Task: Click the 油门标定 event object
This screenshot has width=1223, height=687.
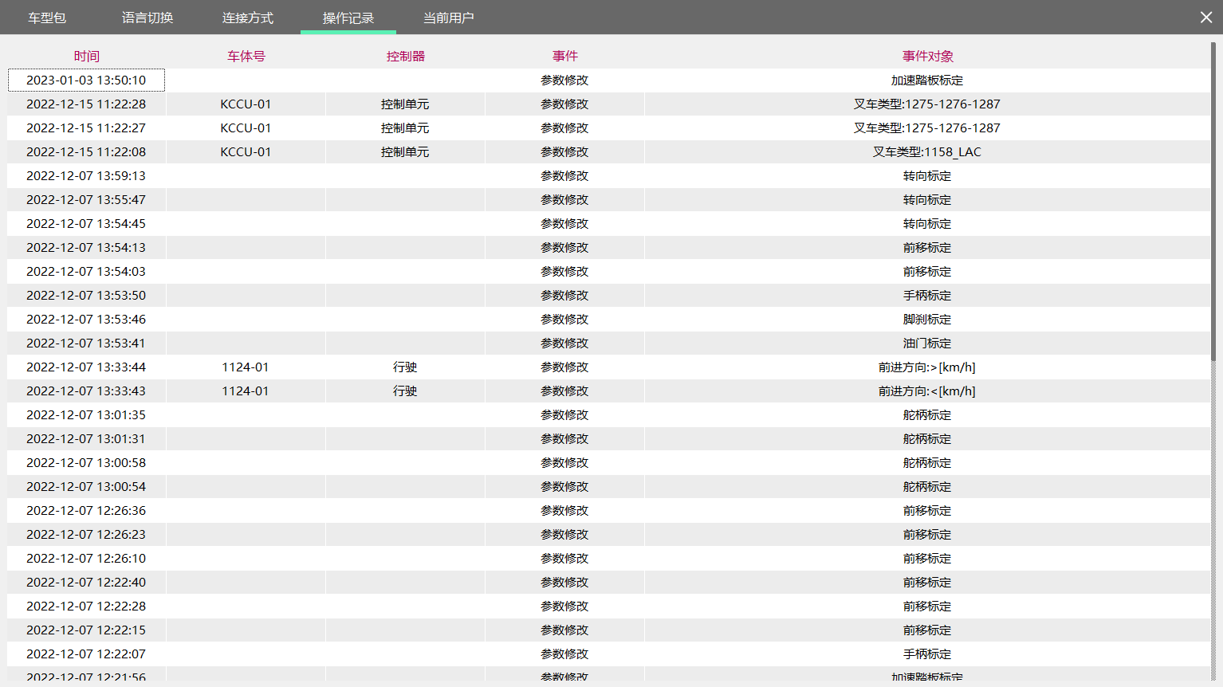Action: pos(926,343)
